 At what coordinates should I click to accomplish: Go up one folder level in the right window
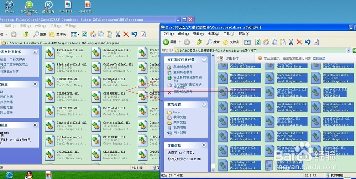point(199,42)
